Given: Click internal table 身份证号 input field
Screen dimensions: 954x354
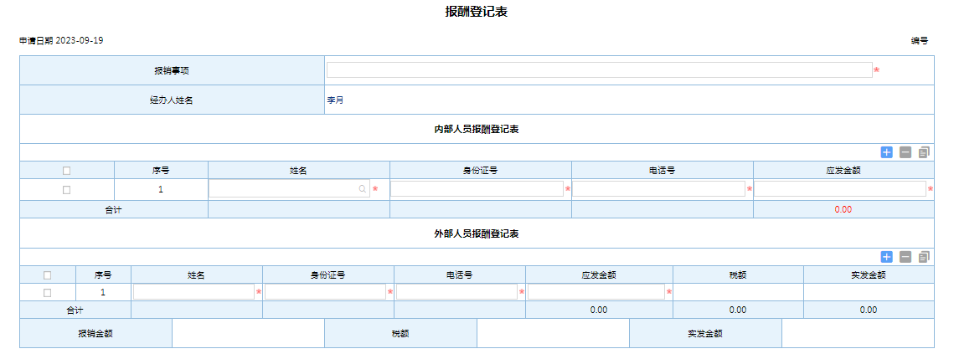Looking at the screenshot, I should (477, 189).
